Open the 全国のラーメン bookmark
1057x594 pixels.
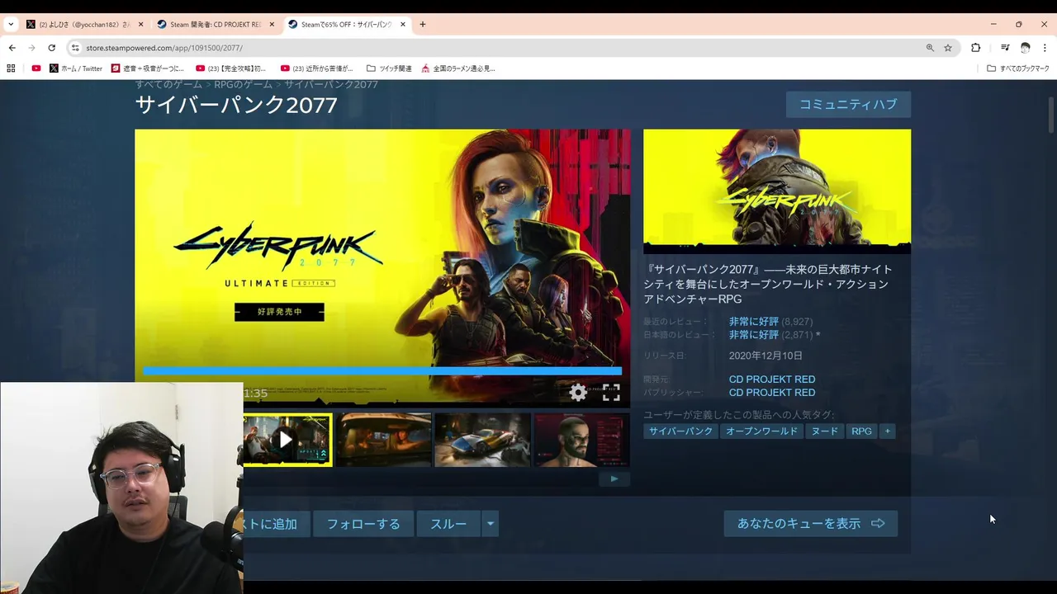point(458,68)
